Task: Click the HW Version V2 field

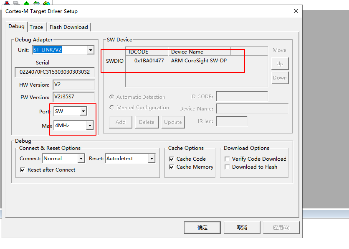Action: [73, 85]
